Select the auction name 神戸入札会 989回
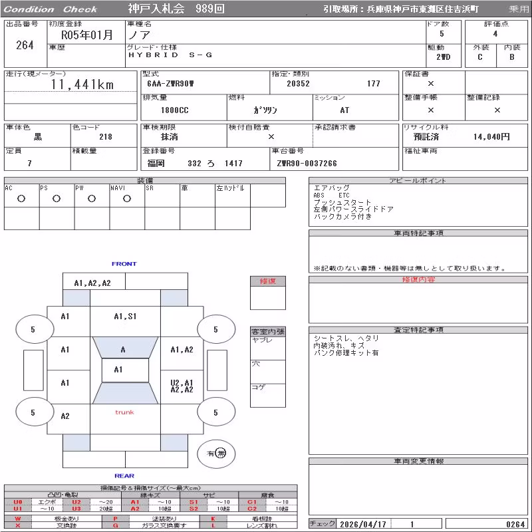The image size is (532, 532). point(176,9)
